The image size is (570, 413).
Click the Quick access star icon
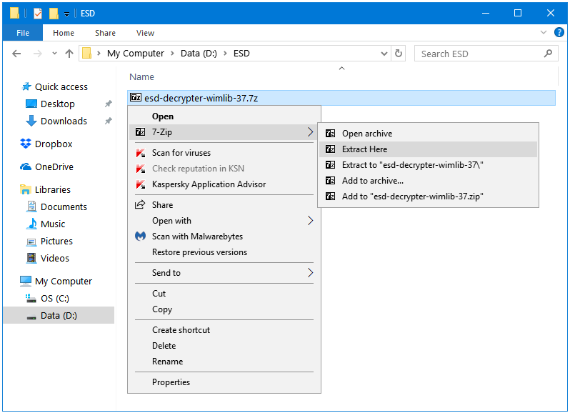(x=26, y=86)
